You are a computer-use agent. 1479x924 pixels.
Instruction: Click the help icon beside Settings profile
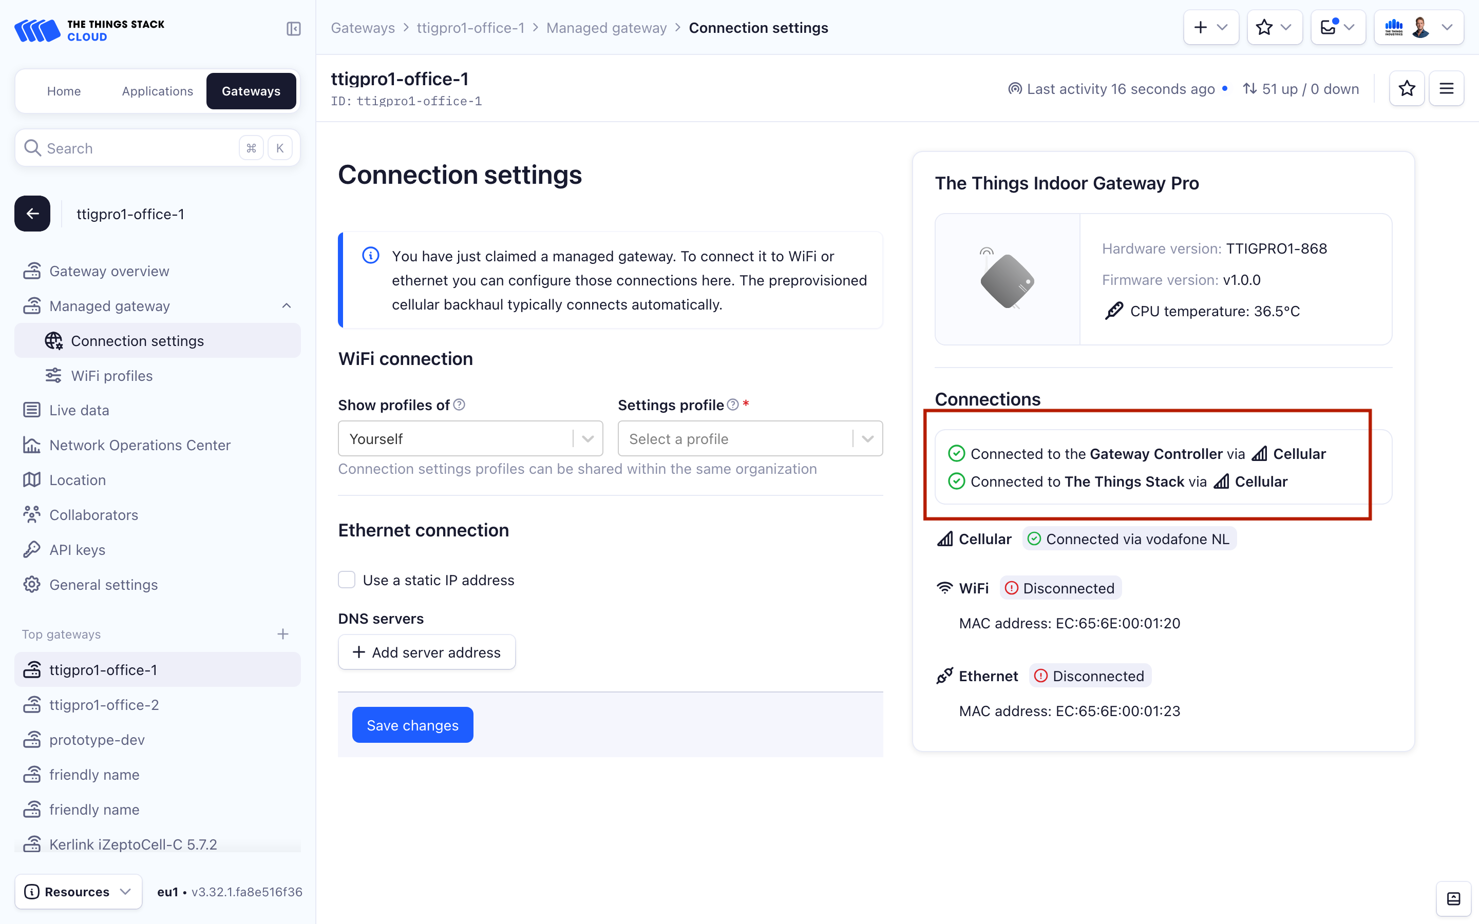click(x=733, y=405)
